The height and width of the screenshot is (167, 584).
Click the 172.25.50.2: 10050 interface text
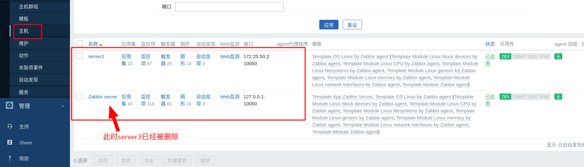click(x=257, y=60)
